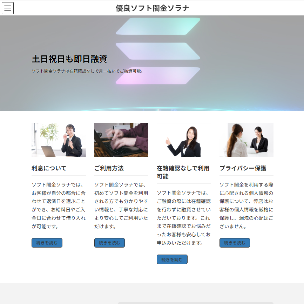Click the hero heading 土日祝日も即日融資
Viewport: 304px width, 304px height.
(69, 59)
